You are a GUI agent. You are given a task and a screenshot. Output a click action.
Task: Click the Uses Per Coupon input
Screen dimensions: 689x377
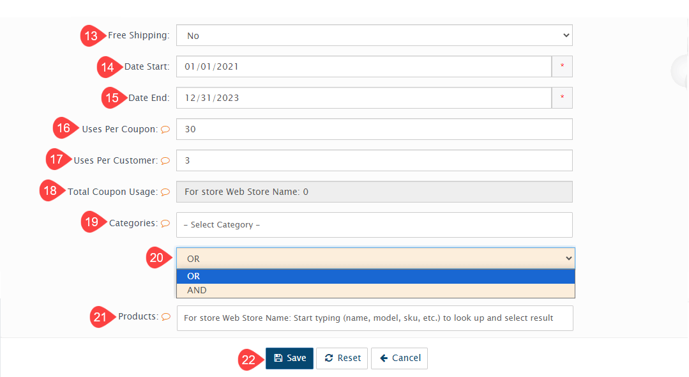pyautogui.click(x=374, y=129)
